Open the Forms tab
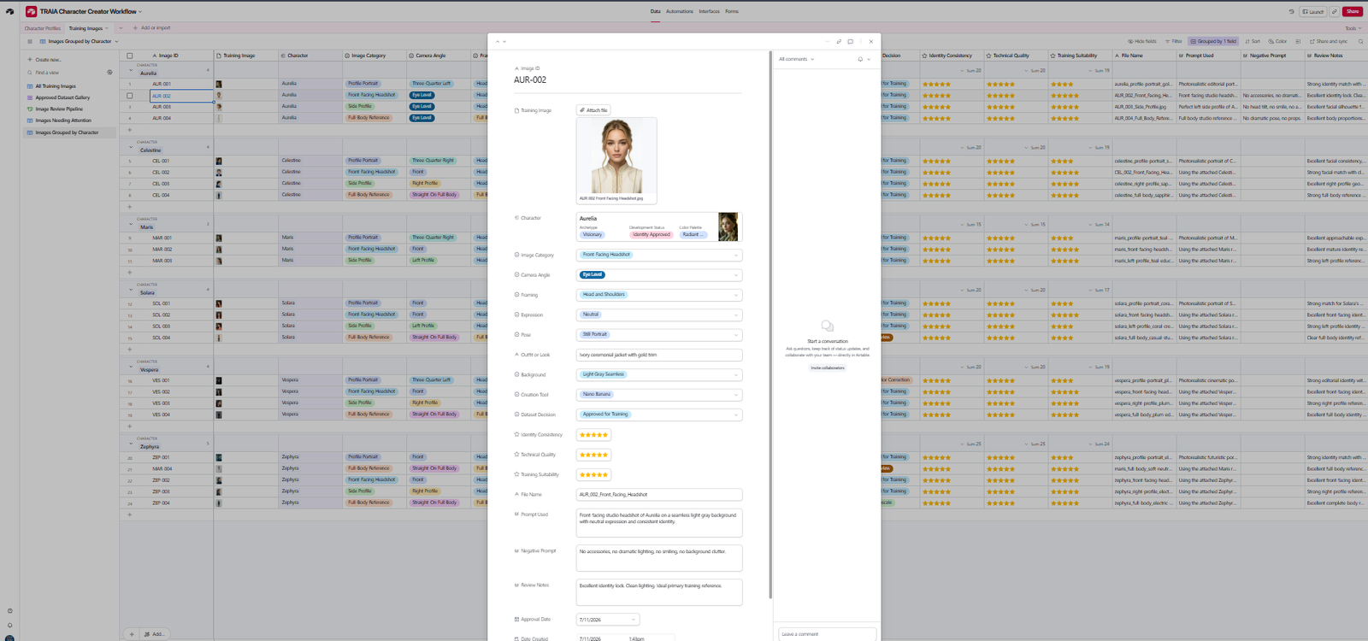Viewport: 1368px width, 641px height. click(732, 11)
